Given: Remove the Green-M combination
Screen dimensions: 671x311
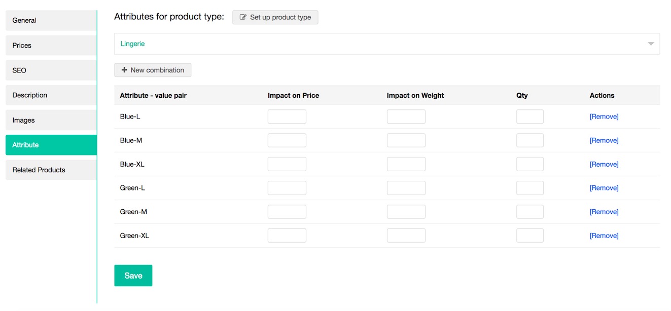Looking at the screenshot, I should point(604,212).
